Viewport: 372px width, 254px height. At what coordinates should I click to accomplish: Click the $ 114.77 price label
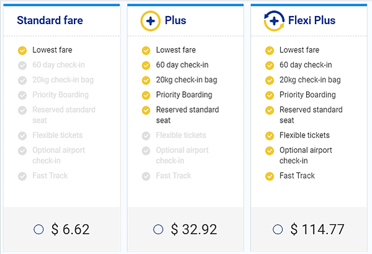[x=317, y=229]
